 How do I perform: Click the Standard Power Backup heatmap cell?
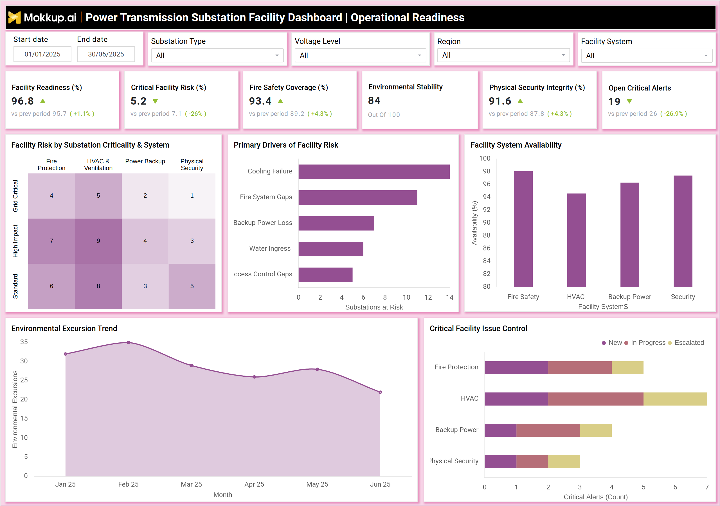tap(145, 286)
